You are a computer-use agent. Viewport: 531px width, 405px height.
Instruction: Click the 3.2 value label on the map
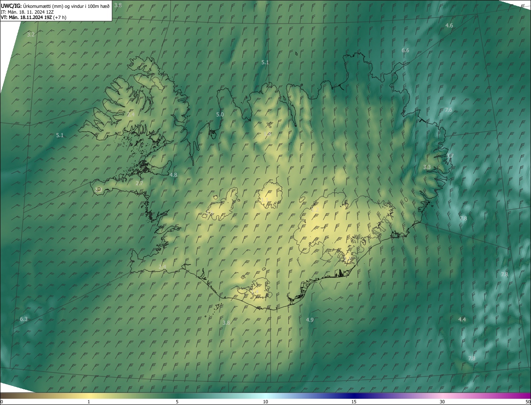[31, 34]
